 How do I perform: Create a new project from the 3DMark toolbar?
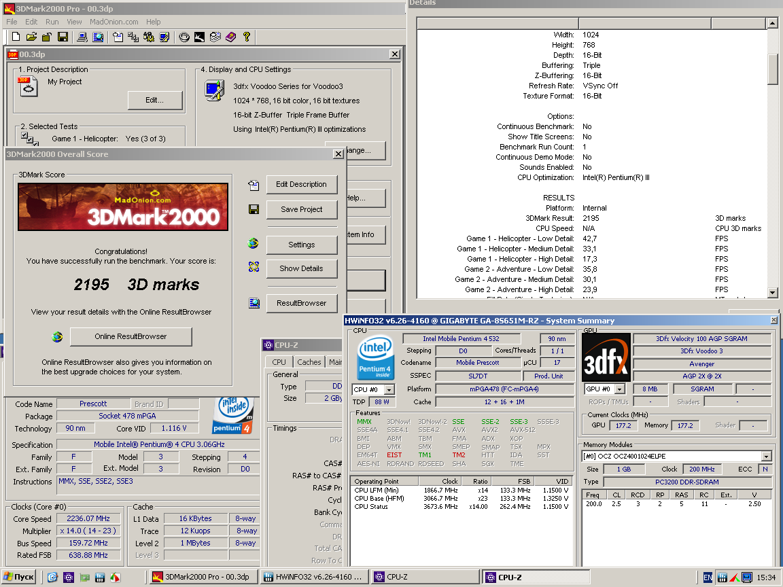(16, 37)
